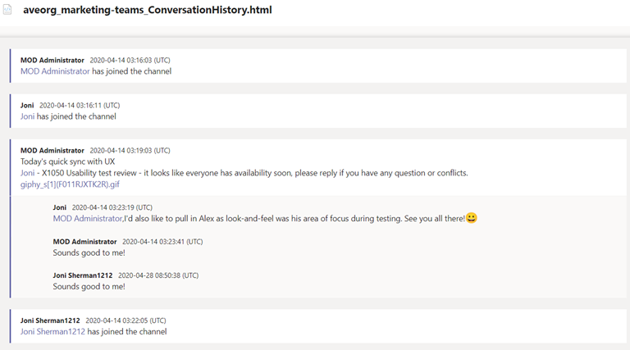Click the 2020-04-14 03:23:19 reply timestamp
The image size is (630, 350).
pyautogui.click(x=112, y=207)
